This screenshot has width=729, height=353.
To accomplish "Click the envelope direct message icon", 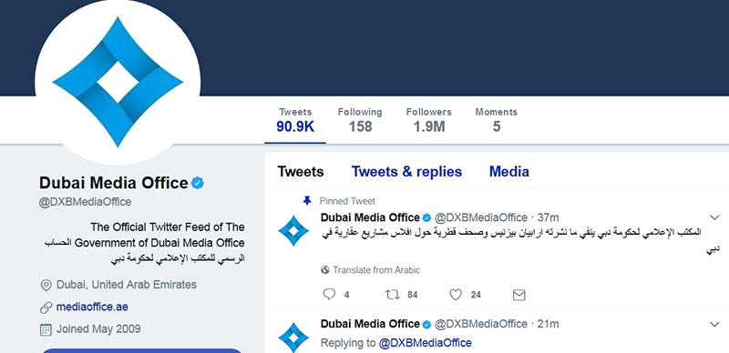I will [519, 295].
